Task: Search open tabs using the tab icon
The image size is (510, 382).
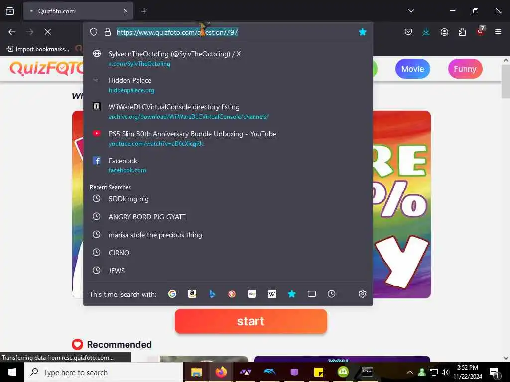Action: [312, 294]
